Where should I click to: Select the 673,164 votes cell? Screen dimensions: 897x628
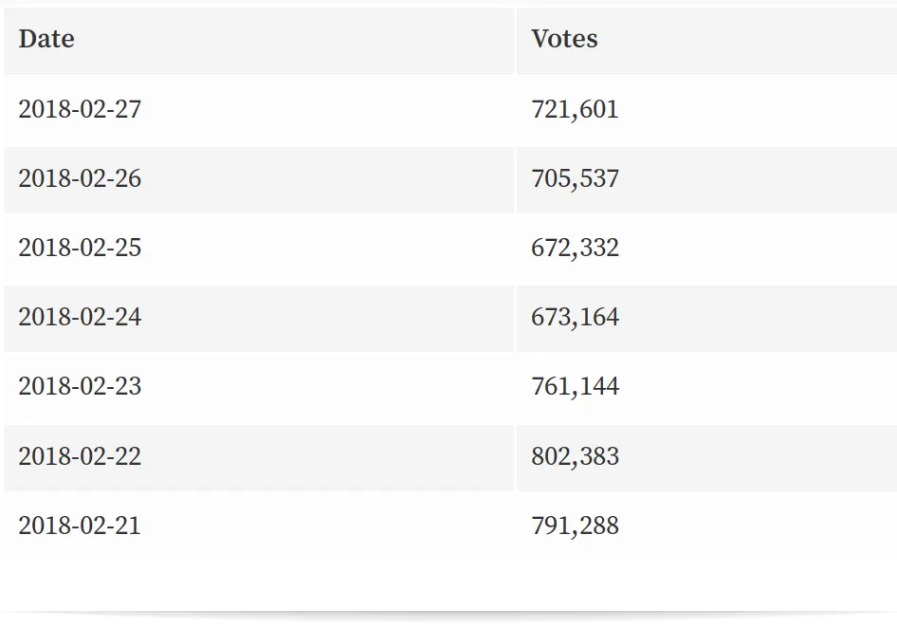707,319
